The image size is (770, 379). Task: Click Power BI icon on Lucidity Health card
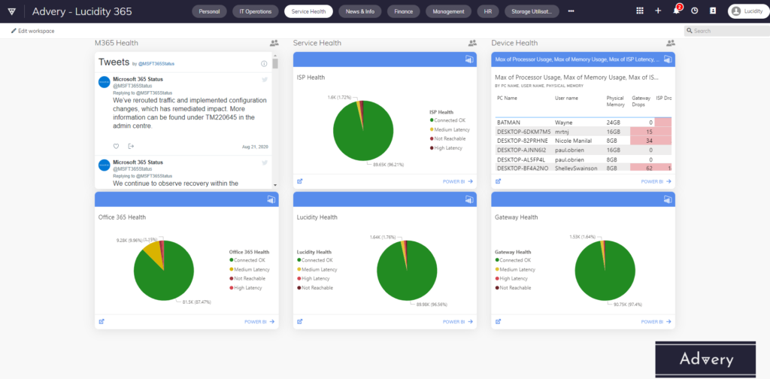point(469,199)
